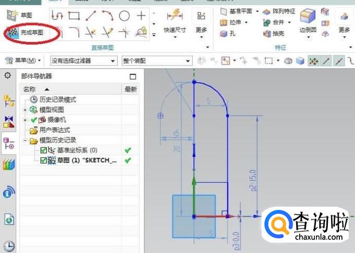Expand sketch curve gallery list arrow

pyautogui.click(x=154, y=35)
